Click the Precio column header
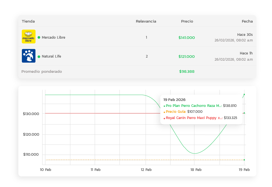The height and width of the screenshot is (187, 272). coord(187,21)
